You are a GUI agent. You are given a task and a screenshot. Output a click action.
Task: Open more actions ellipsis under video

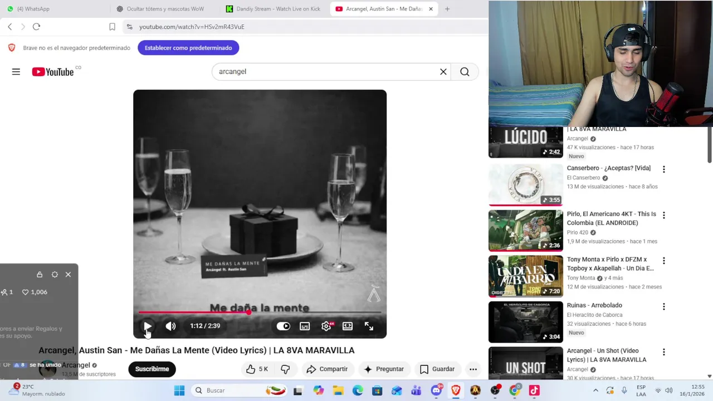click(x=473, y=369)
